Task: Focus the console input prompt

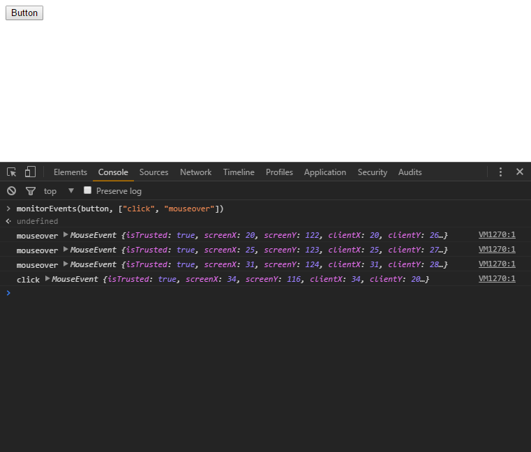Action: [x=265, y=293]
